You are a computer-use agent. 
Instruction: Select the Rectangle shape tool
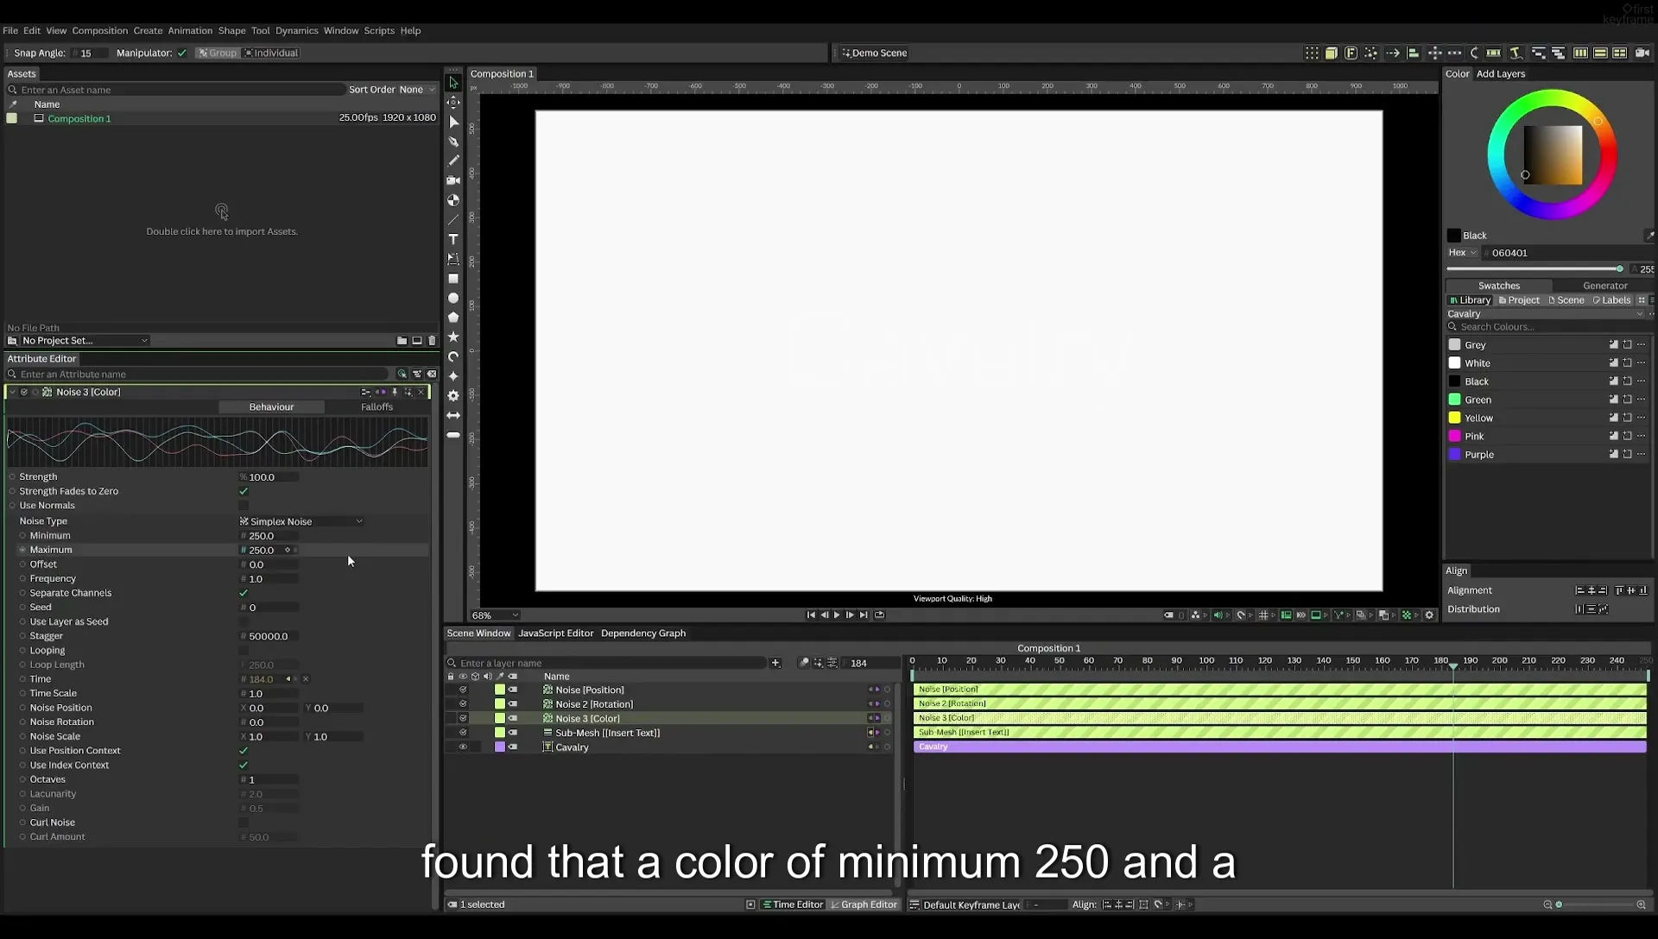coord(452,279)
